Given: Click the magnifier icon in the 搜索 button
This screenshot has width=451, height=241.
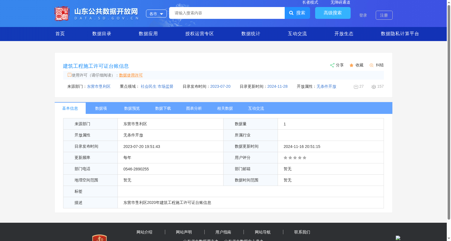Looking at the screenshot, I should click(x=291, y=13).
